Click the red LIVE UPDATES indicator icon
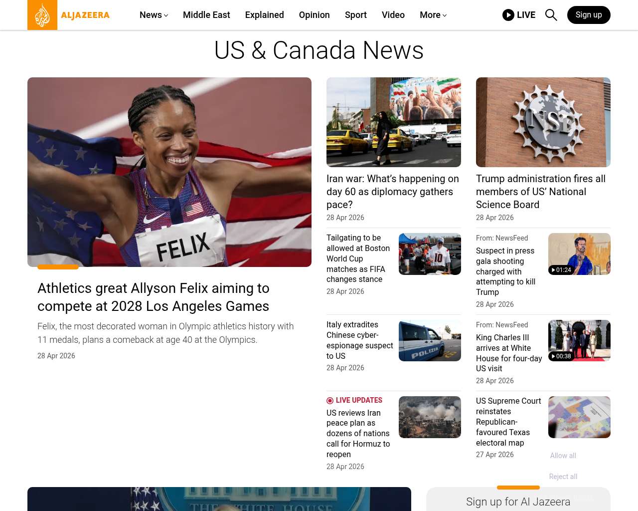Image resolution: width=638 pixels, height=511 pixels. tap(330, 401)
